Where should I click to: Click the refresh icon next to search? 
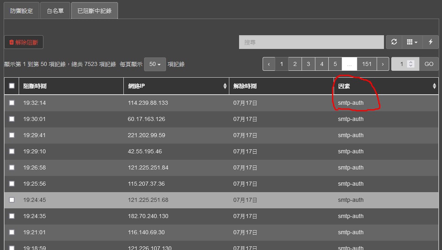(394, 42)
